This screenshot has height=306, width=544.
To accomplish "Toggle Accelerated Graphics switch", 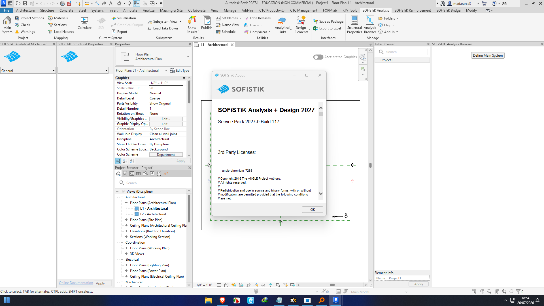I will click(x=318, y=57).
